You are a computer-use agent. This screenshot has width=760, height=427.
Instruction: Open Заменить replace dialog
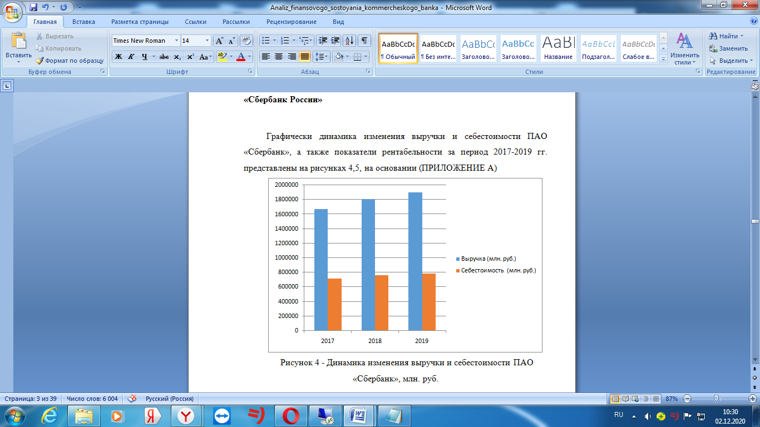(728, 48)
